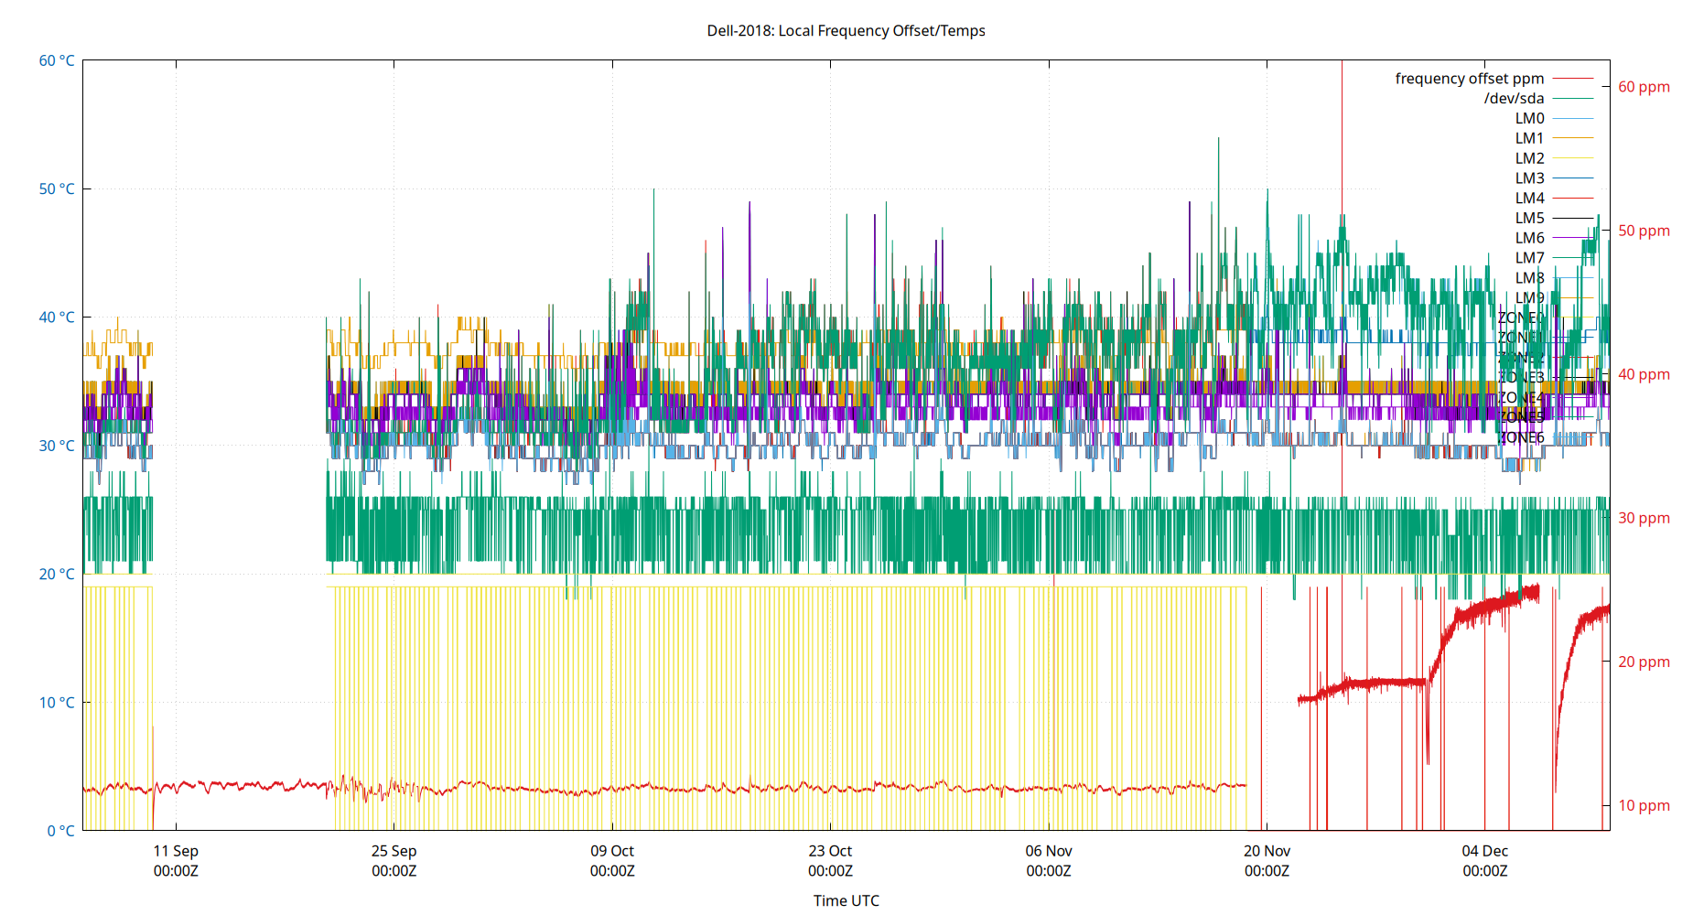Expand the ZONE4 legend entry
Viewport: 1693px width, 915px height.
pos(1521,396)
